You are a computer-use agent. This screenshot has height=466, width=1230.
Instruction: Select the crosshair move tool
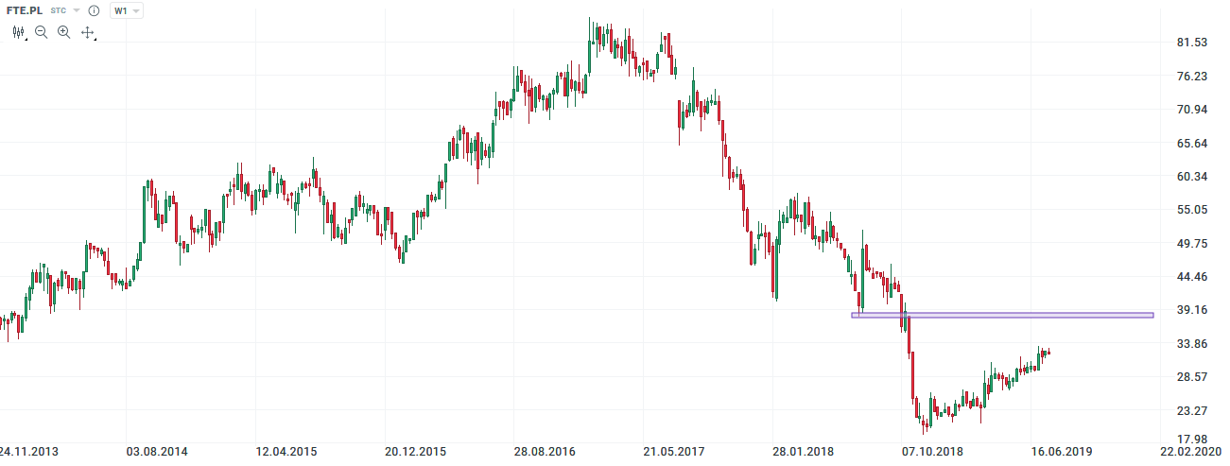(88, 32)
